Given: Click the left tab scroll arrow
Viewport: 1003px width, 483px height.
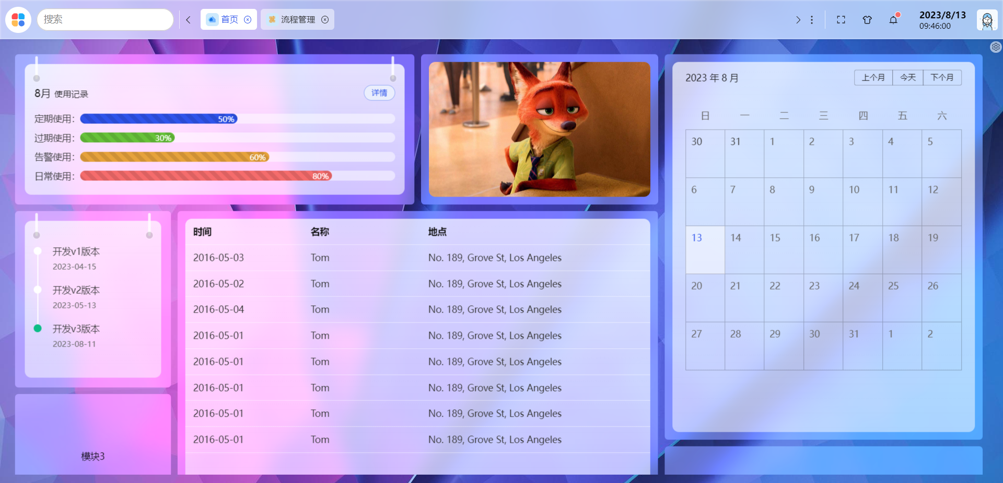Looking at the screenshot, I should point(188,20).
